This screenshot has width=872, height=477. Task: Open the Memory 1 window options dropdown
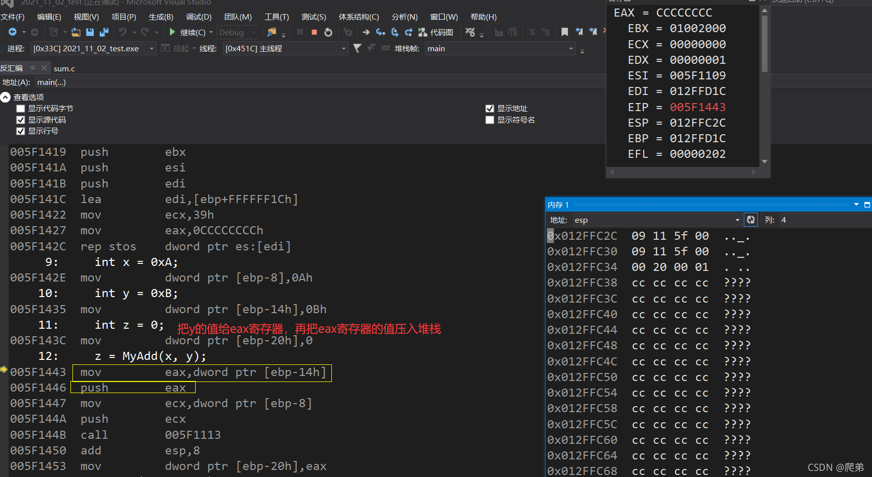856,205
